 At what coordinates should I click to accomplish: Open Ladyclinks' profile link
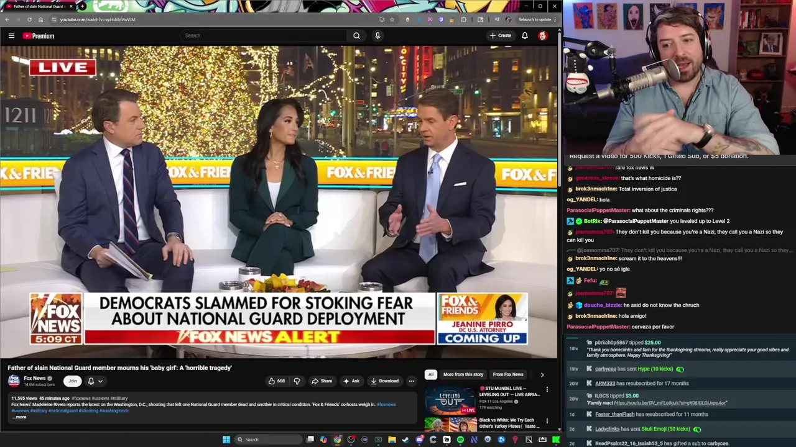(x=608, y=429)
